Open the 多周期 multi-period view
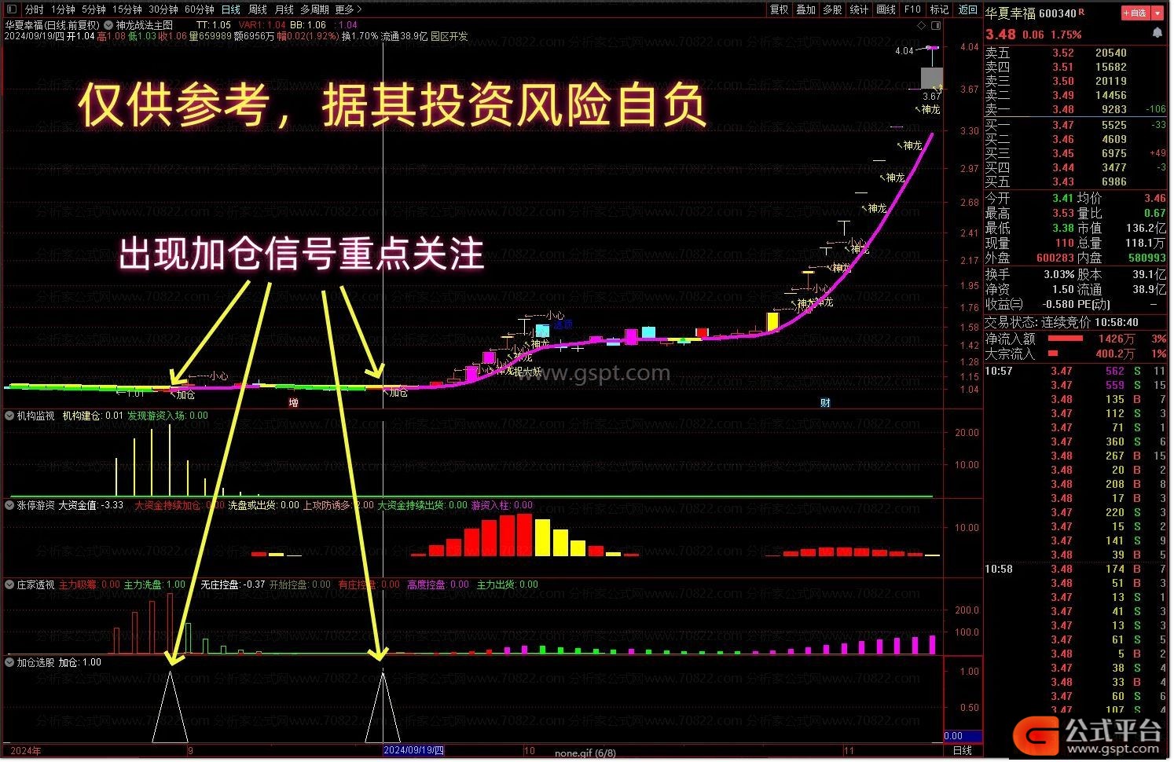Image resolution: width=1174 pixels, height=762 pixels. tap(314, 9)
